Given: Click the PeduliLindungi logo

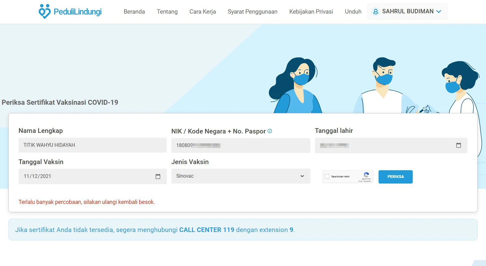Looking at the screenshot, I should 70,11.
